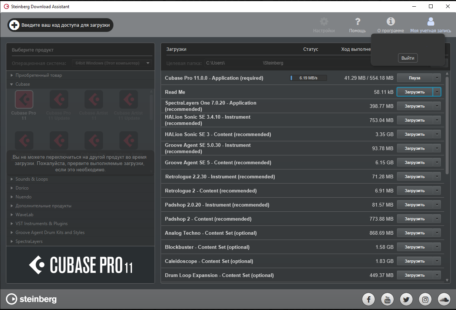Screen dimensions: 456x310
Task: Pause the Cubase Pro 11.0.0 download
Action: tap(414, 78)
